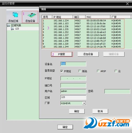Select device row 192.168.1.244
This screenshot has width=132, height=133.
tap(83, 47)
